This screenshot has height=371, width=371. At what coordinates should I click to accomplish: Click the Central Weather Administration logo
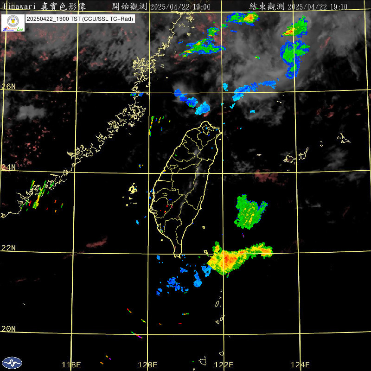pyautogui.click(x=12, y=363)
